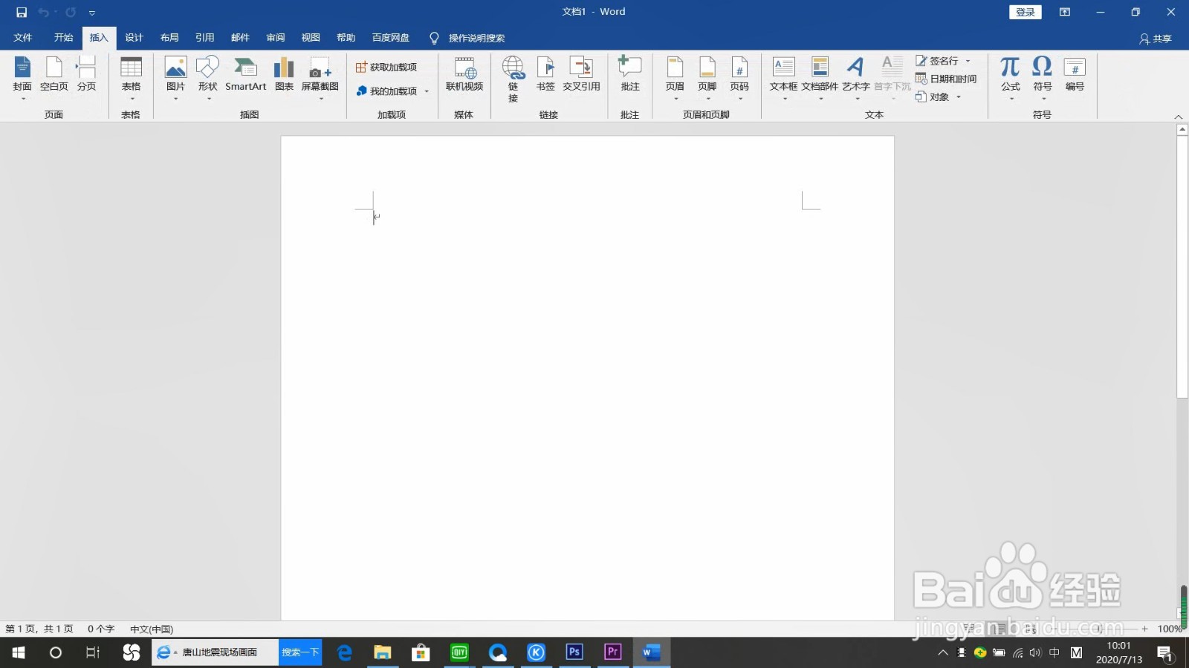Image resolution: width=1189 pixels, height=668 pixels.
Task: Insert a chart (图表)
Action: point(284,74)
